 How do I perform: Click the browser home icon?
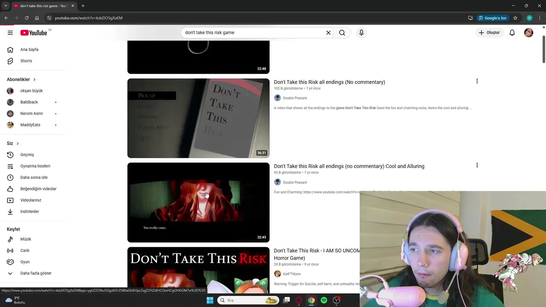click(37, 18)
